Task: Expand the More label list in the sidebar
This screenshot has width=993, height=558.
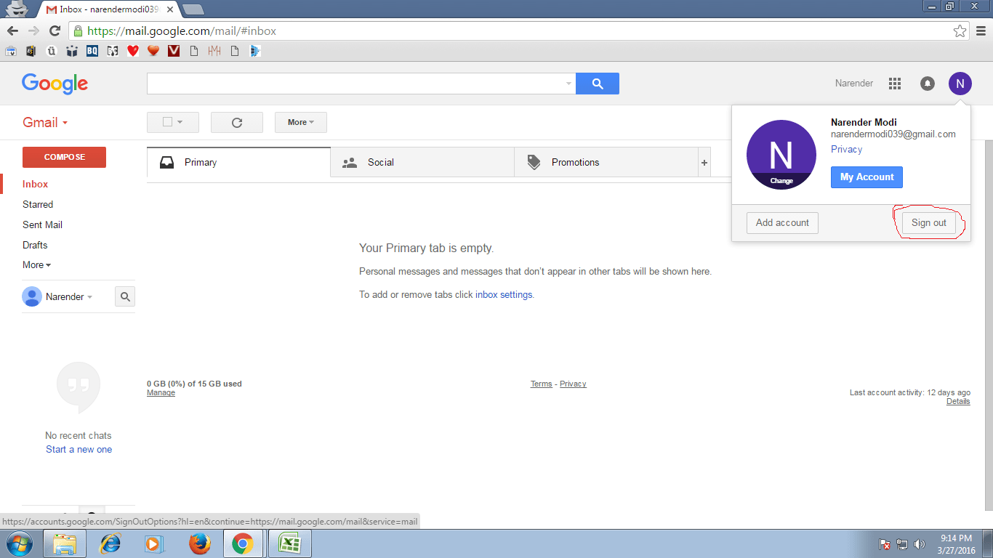Action: (x=35, y=264)
